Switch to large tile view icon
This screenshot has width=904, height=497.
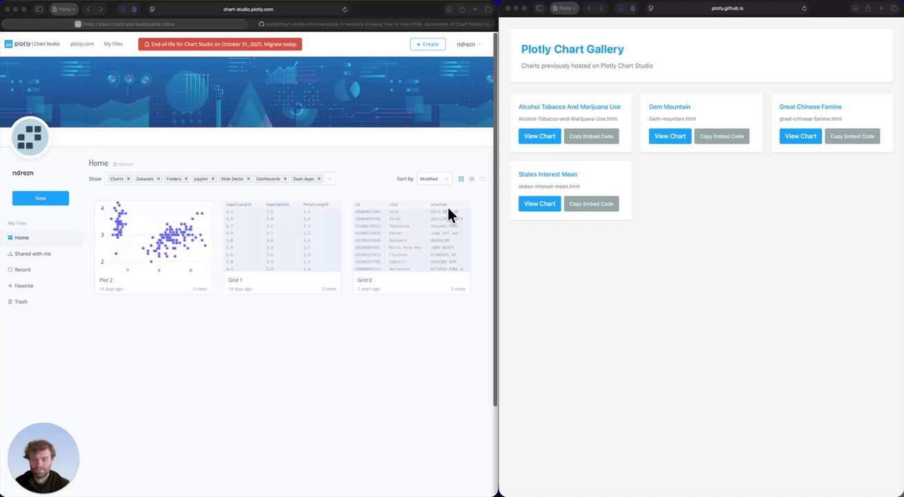482,179
